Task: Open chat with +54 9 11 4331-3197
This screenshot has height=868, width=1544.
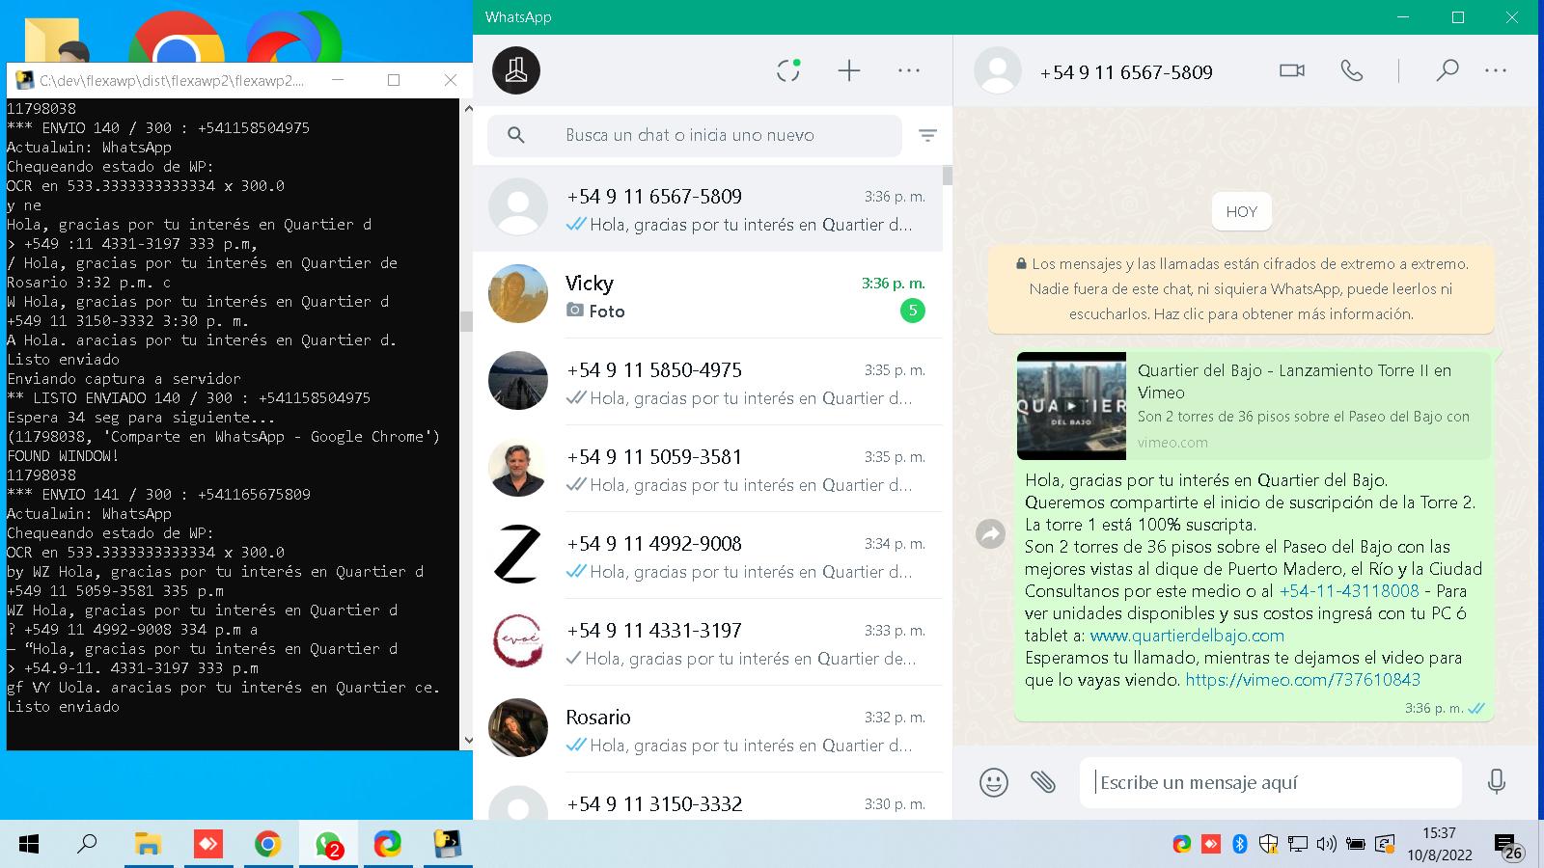Action: [707, 642]
